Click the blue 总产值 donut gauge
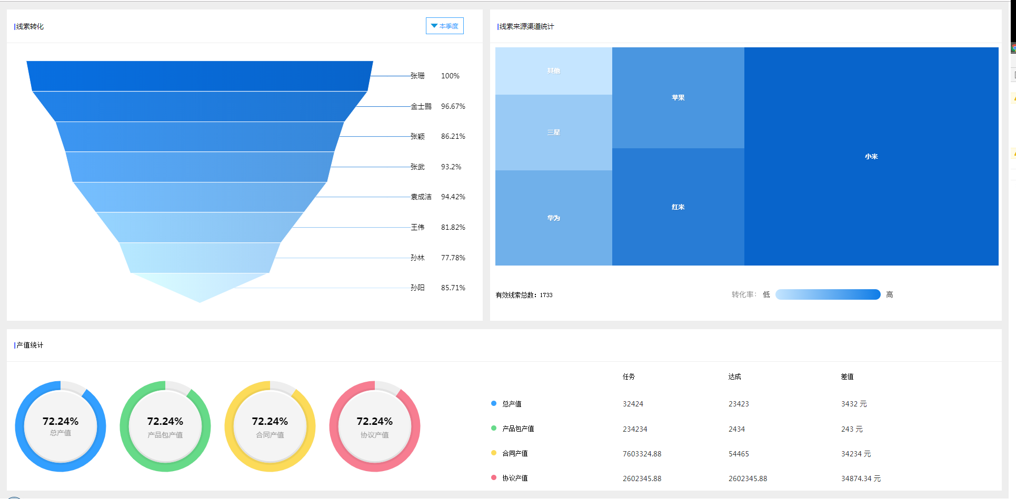This screenshot has height=499, width=1016. pos(61,426)
